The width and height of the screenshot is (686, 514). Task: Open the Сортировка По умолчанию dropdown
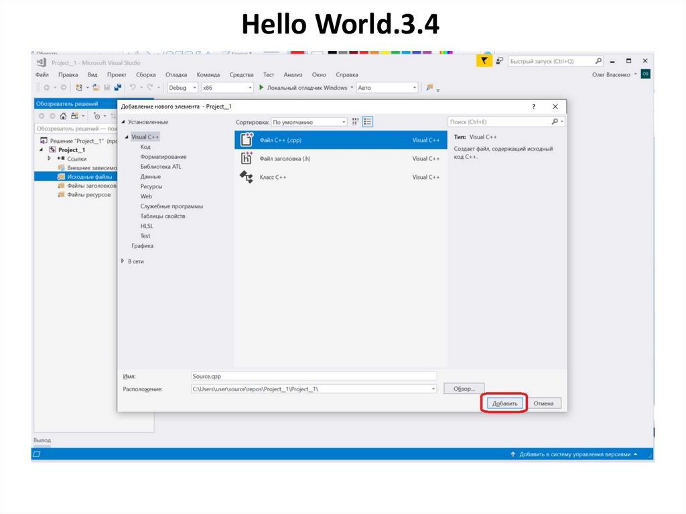coord(309,122)
